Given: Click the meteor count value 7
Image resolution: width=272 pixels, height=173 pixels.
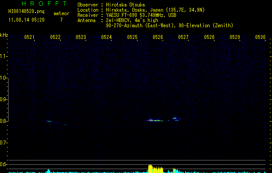Looking at the screenshot, I should [x=61, y=20].
